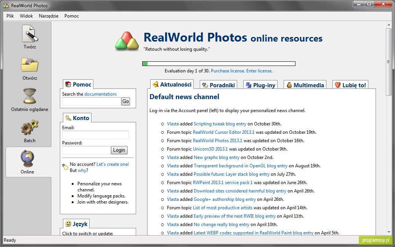Click the Język smiley icon
Image resolution: width=395 pixels, height=247 pixels.
pos(68,224)
